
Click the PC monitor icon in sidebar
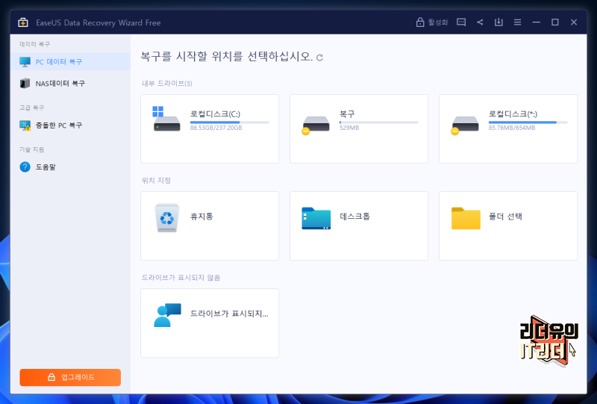coord(25,62)
